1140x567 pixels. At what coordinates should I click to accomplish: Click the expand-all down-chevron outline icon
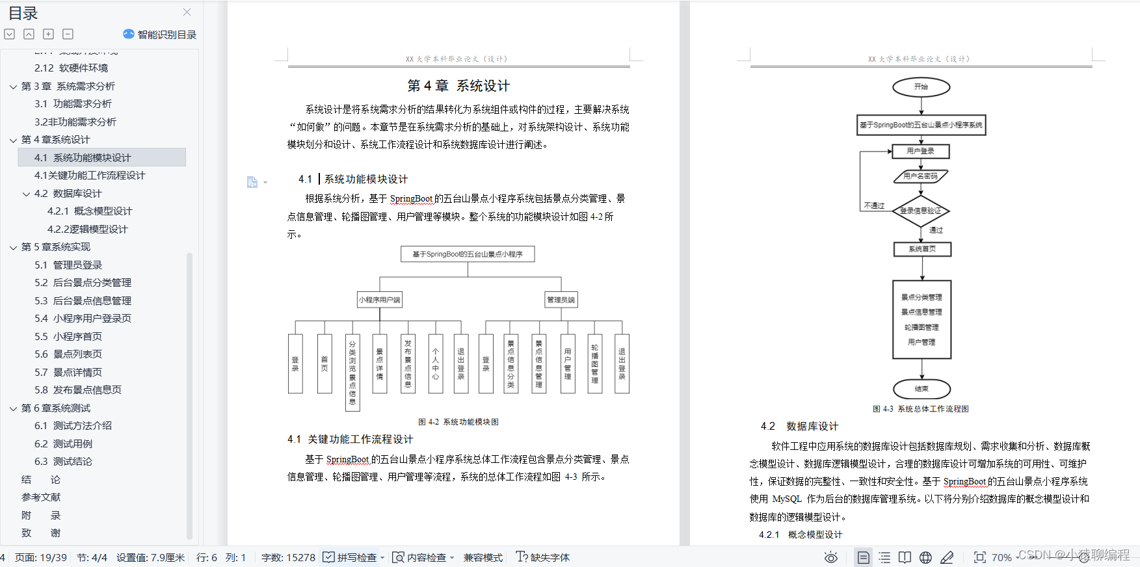(x=10, y=34)
